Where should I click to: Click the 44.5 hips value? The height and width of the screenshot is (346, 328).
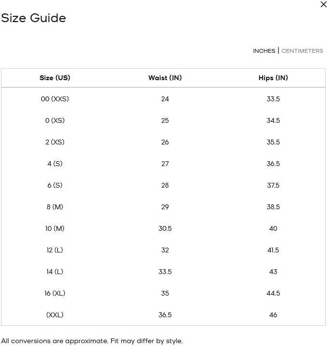click(273, 294)
